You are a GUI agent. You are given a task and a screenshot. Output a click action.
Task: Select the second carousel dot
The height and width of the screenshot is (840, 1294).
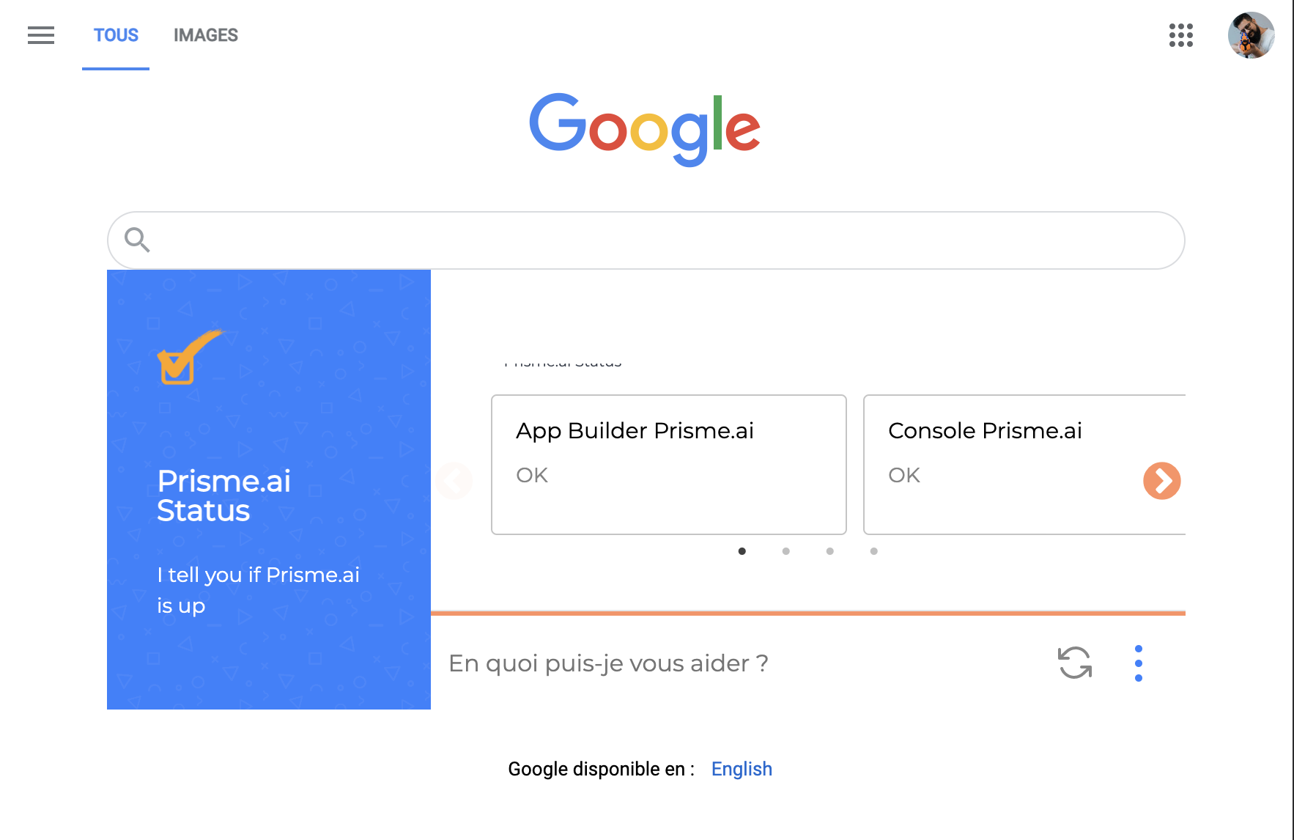point(786,551)
